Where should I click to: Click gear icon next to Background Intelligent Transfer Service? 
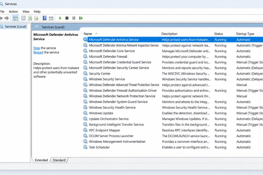click(x=85, y=124)
